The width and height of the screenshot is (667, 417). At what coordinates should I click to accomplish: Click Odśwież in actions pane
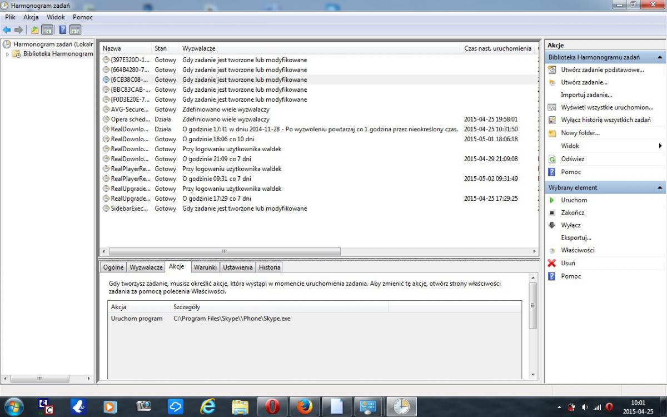(x=572, y=158)
